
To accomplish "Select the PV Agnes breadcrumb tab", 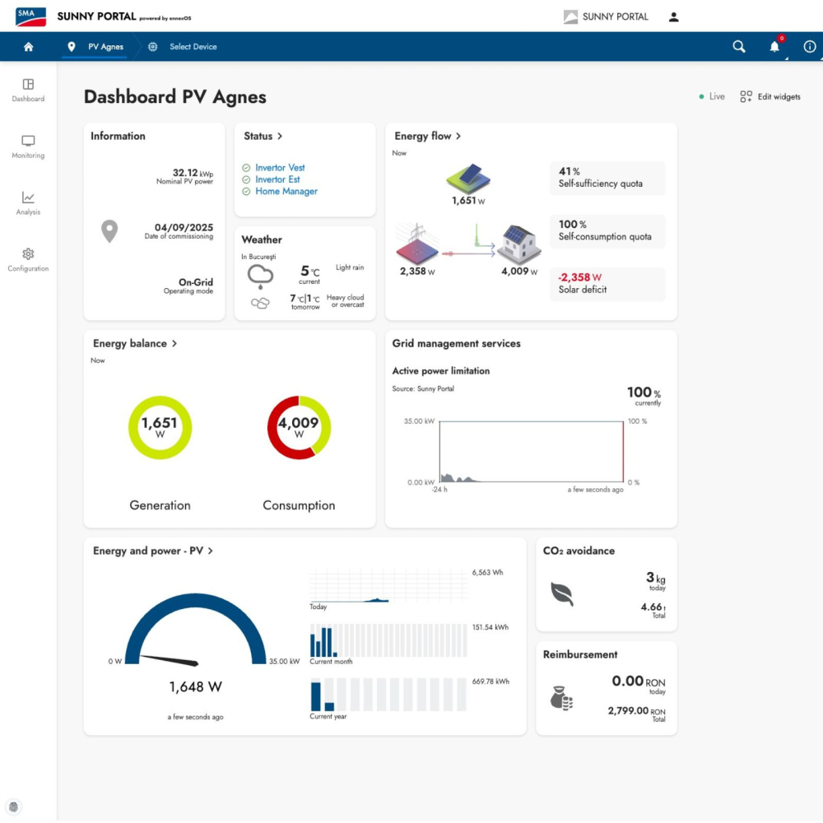I will click(x=98, y=47).
